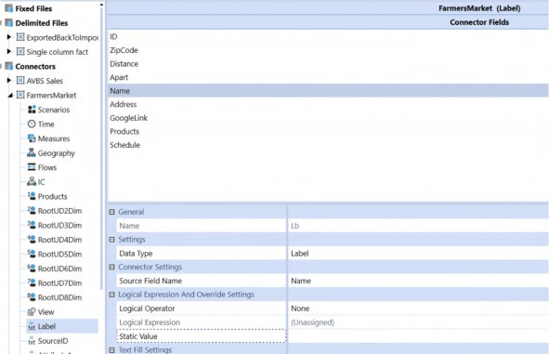Select the Flows tree item
Screen dimensions: 549x354
click(47, 167)
